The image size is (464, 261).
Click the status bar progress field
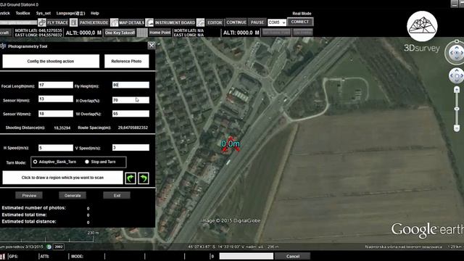[x=246, y=256]
